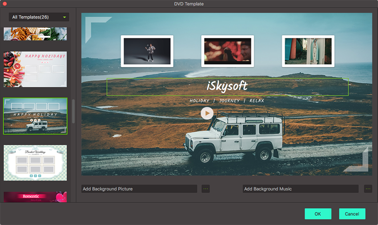This screenshot has width=378, height=225.
Task: Browse for background picture with ellipsis button
Action: (205, 189)
